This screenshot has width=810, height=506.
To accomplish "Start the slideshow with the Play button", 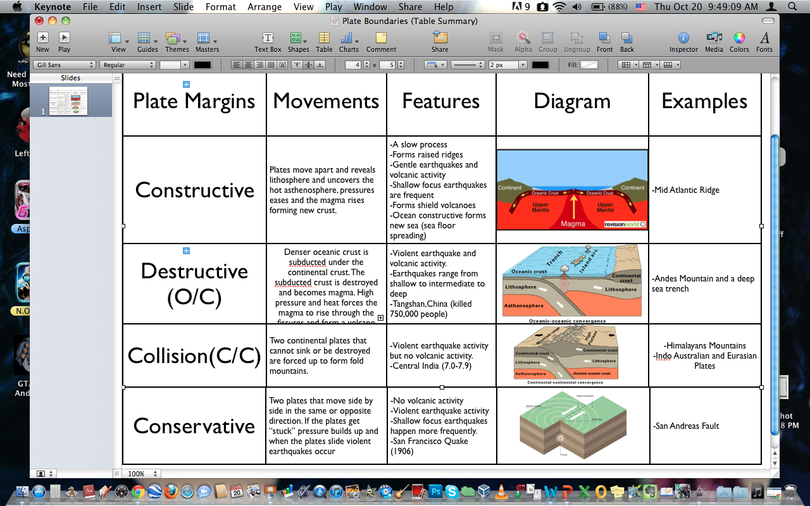I will click(64, 42).
